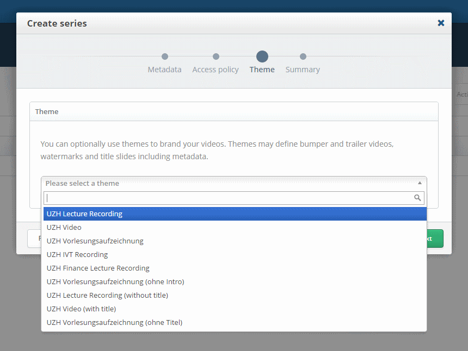Image resolution: width=468 pixels, height=351 pixels.
Task: Click the Metadata step circle indicator
Action: [165, 57]
